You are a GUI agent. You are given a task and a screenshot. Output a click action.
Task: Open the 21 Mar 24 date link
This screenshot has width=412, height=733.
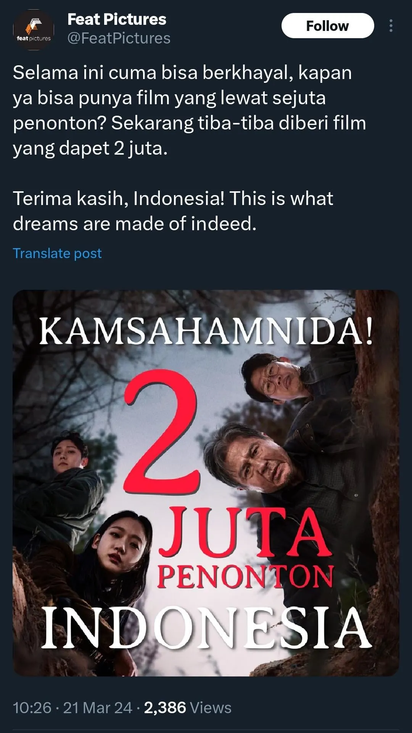[x=98, y=707]
